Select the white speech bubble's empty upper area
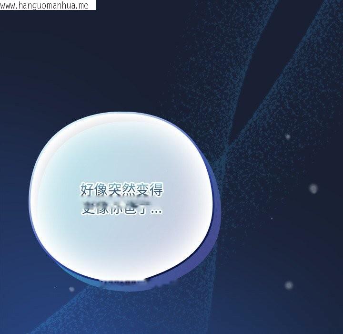The width and height of the screenshot is (343, 334). click(124, 143)
